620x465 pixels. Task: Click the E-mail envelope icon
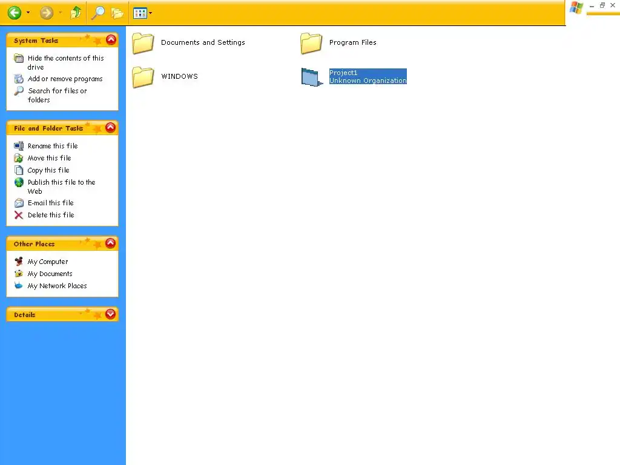point(19,203)
